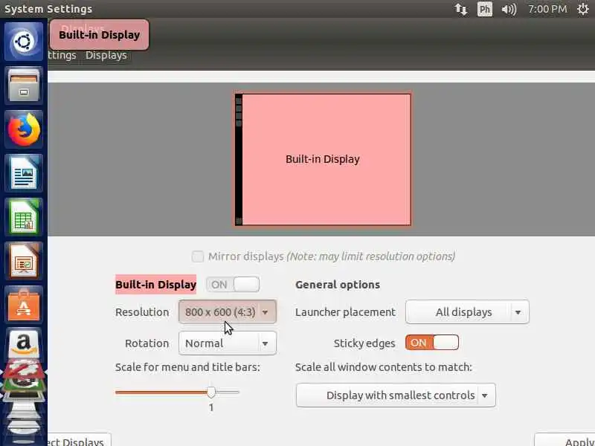Click the Detect Displays button
Screen dimensions: 595x446
click(80, 441)
